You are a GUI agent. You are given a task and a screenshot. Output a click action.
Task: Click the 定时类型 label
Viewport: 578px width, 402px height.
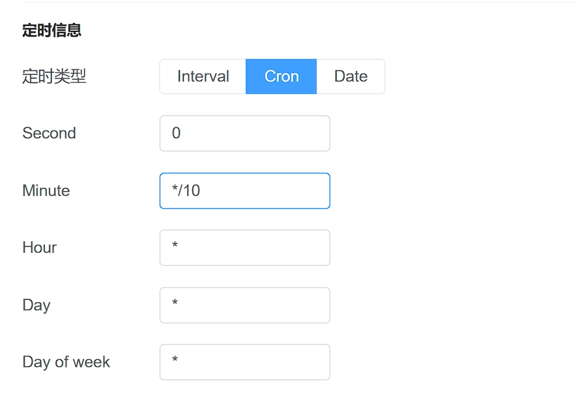[54, 76]
